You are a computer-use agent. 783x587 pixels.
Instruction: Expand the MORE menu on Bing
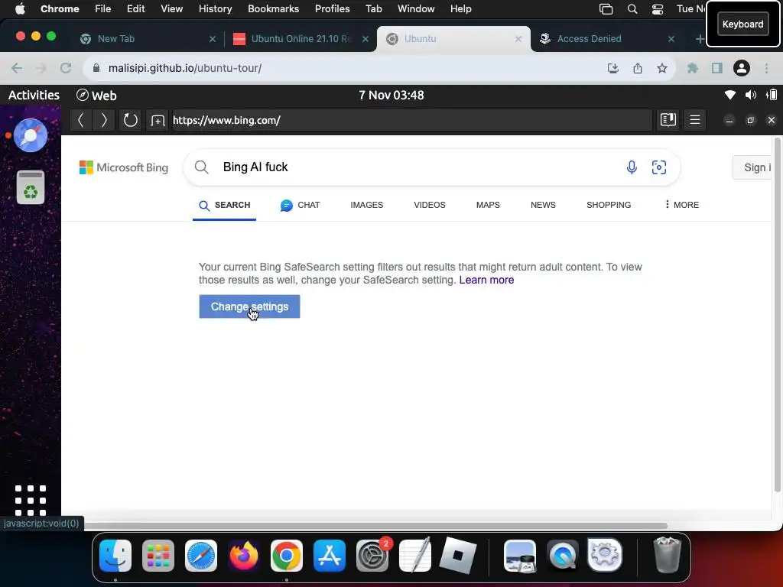(681, 205)
